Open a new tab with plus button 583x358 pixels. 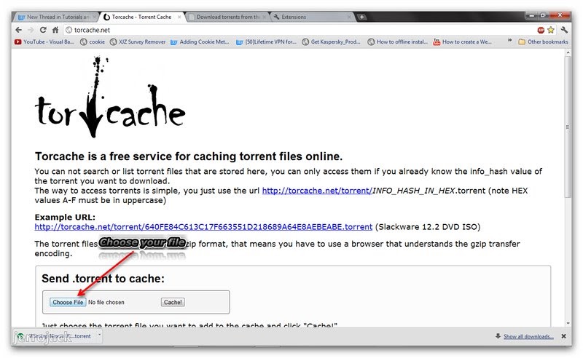point(361,17)
